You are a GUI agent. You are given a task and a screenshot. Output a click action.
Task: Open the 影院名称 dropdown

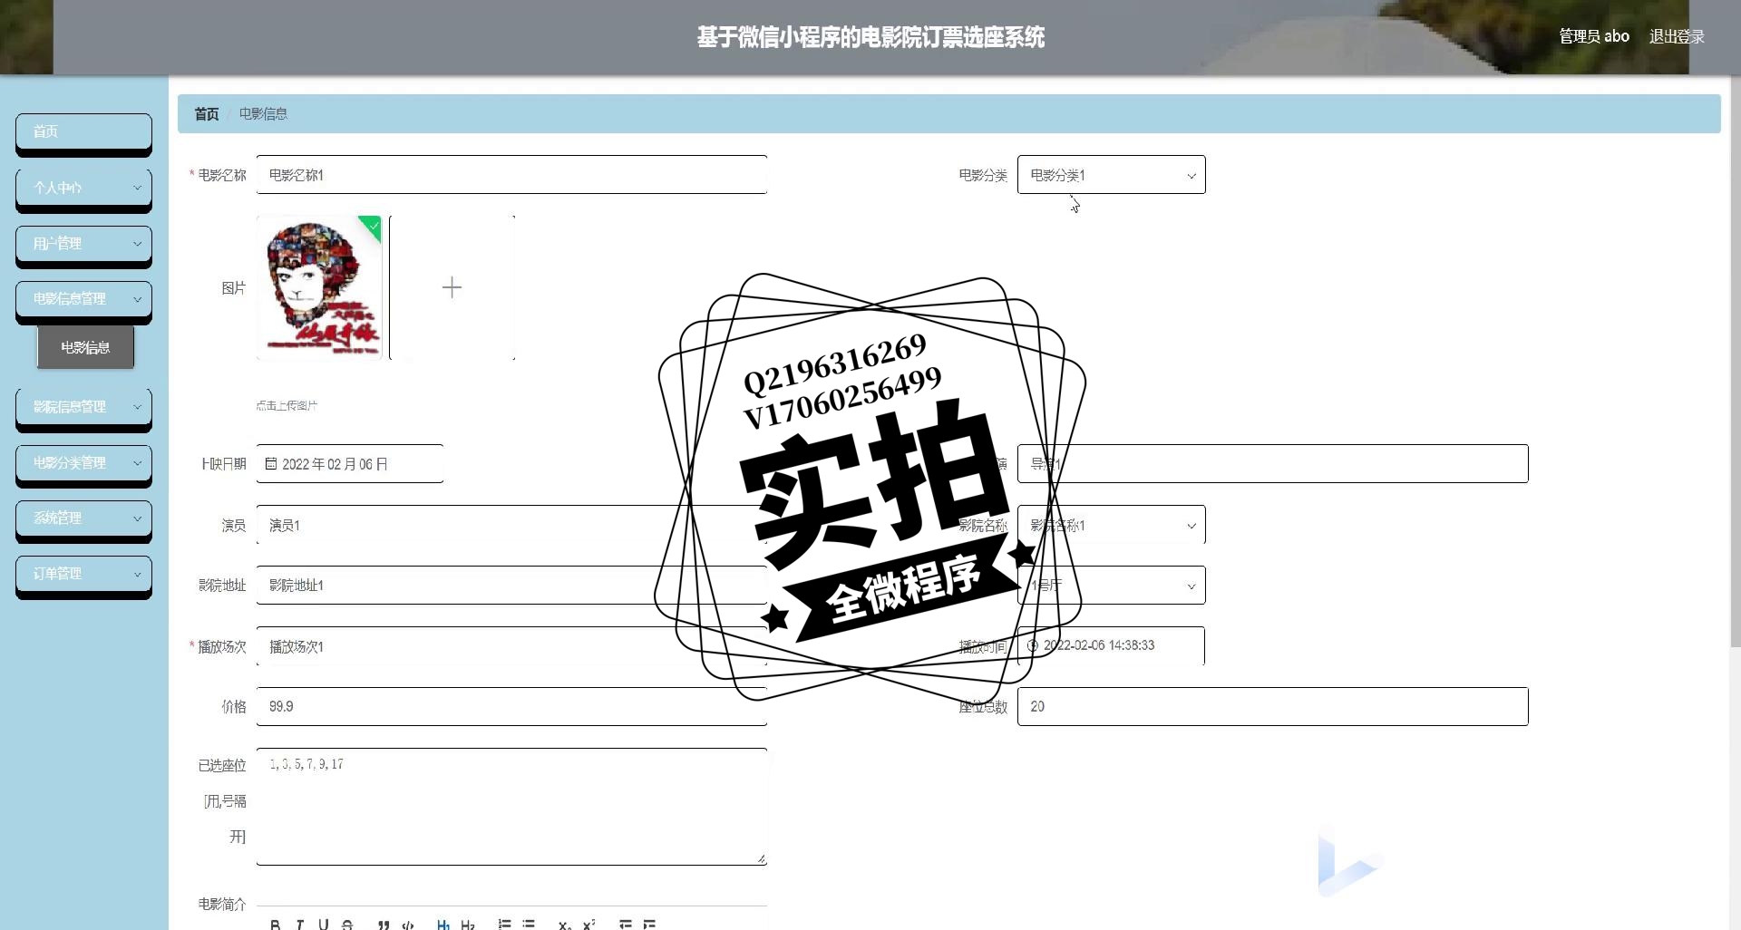point(1111,525)
